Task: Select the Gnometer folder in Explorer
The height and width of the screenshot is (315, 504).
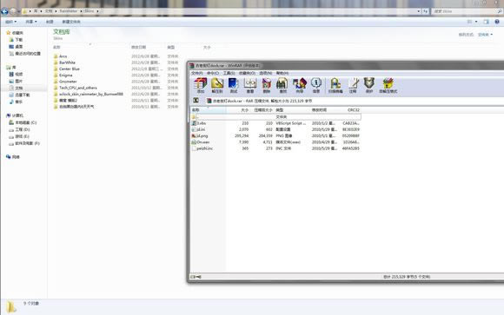Action: coord(65,82)
